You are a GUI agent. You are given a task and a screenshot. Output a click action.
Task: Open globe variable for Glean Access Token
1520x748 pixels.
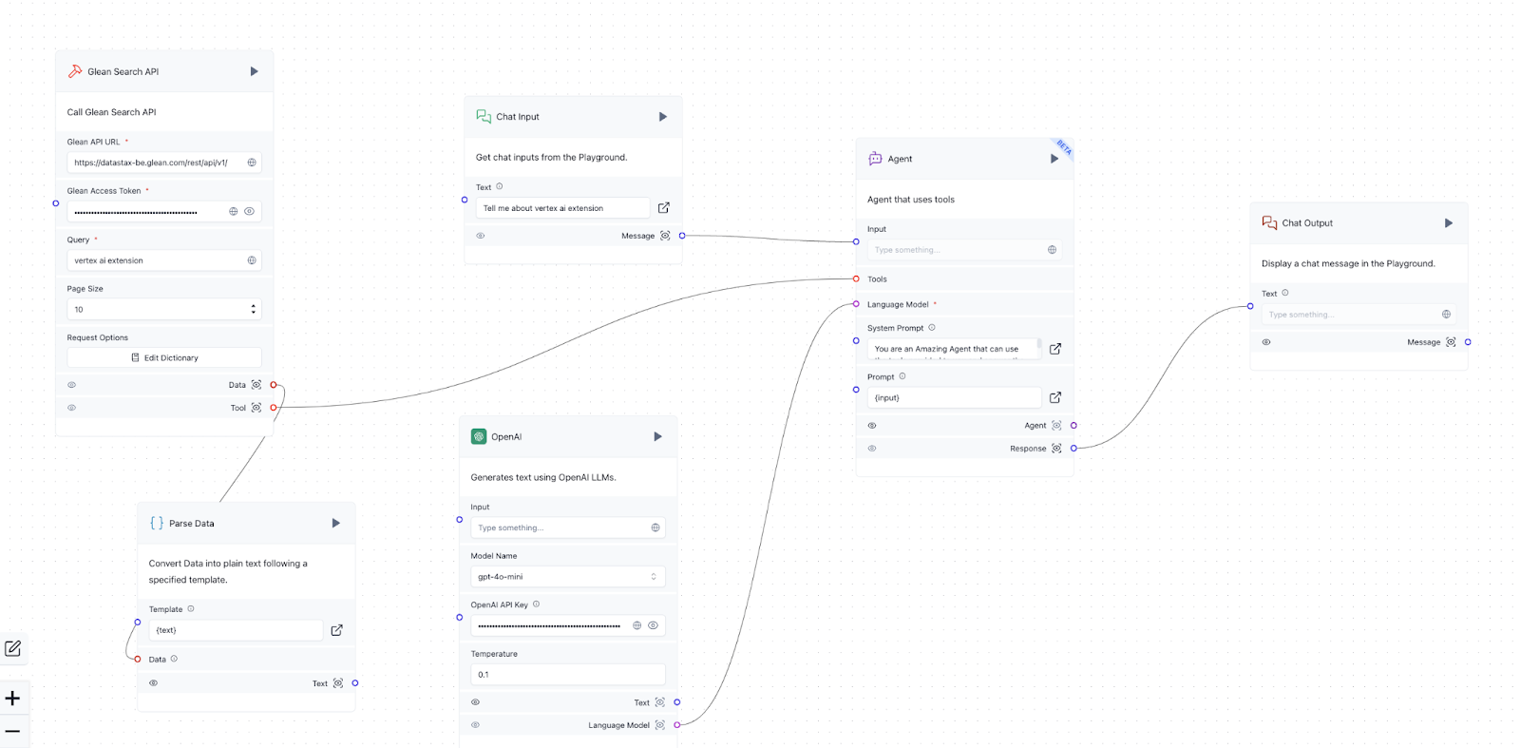[x=233, y=211]
